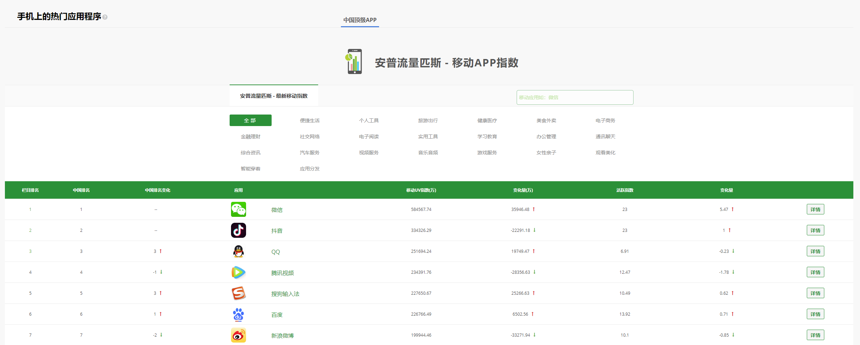
Task: Filter by 游戏服务 category
Action: (487, 153)
